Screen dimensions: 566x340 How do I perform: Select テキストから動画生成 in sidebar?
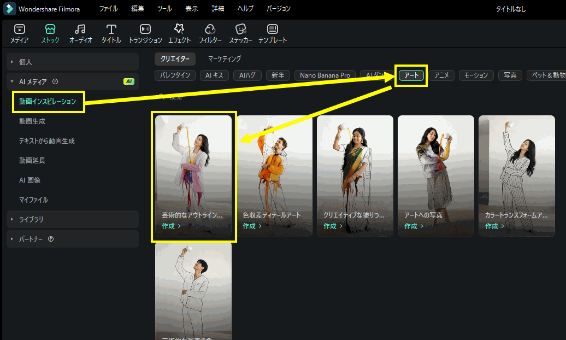click(x=47, y=141)
